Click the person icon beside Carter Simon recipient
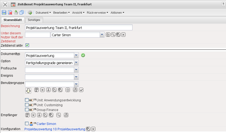 coord(31,124)
